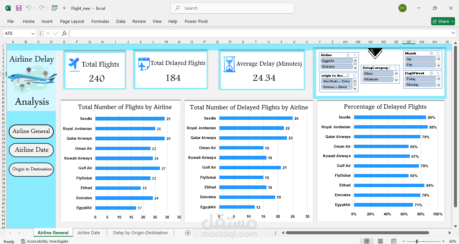This screenshot has height=244, width=459.
Task: Click the Airline Date navigation button
Action: click(x=31, y=150)
